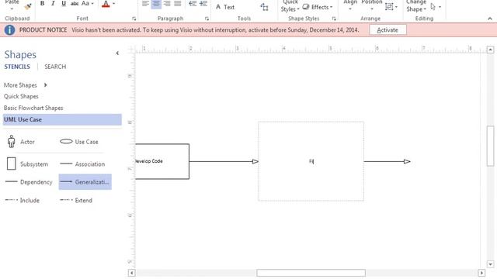Select the Include connector shape
Image resolution: width=497 pixels, height=279 pixels.
23,200
